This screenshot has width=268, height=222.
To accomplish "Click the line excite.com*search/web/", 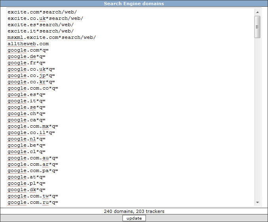I will [42, 12].
